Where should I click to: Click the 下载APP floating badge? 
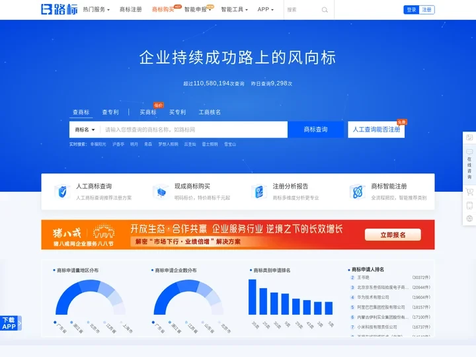[11, 323]
